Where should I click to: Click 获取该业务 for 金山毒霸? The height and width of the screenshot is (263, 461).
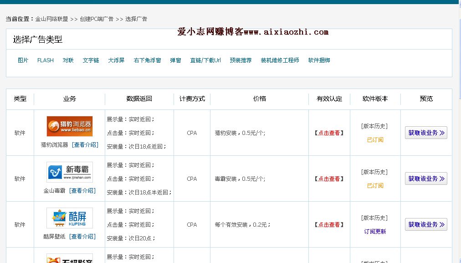426,179
